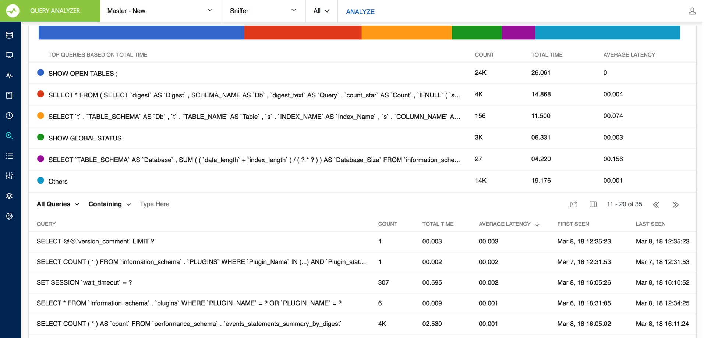
Task: Open the All time range dropdown
Action: 321,11
